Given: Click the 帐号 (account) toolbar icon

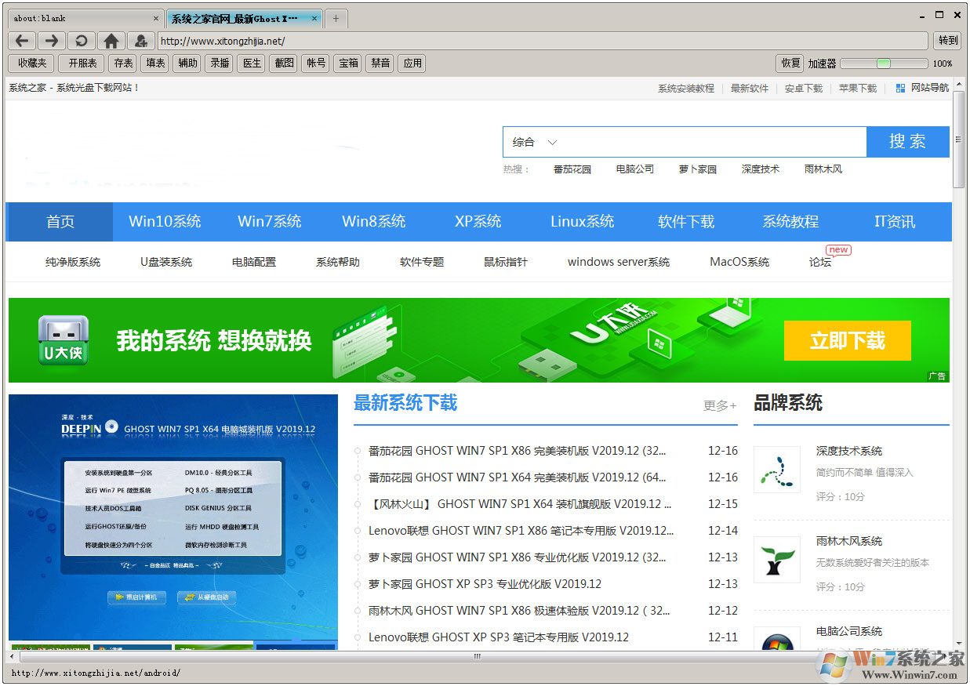Looking at the screenshot, I should tap(315, 64).
